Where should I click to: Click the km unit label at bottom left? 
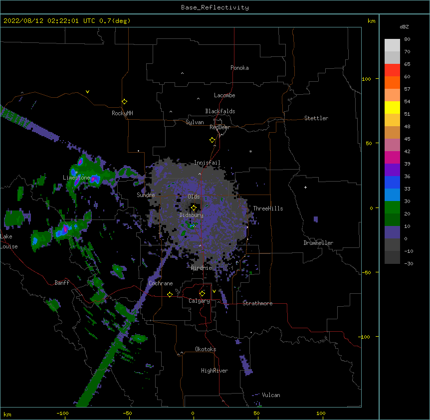[x=7, y=414]
